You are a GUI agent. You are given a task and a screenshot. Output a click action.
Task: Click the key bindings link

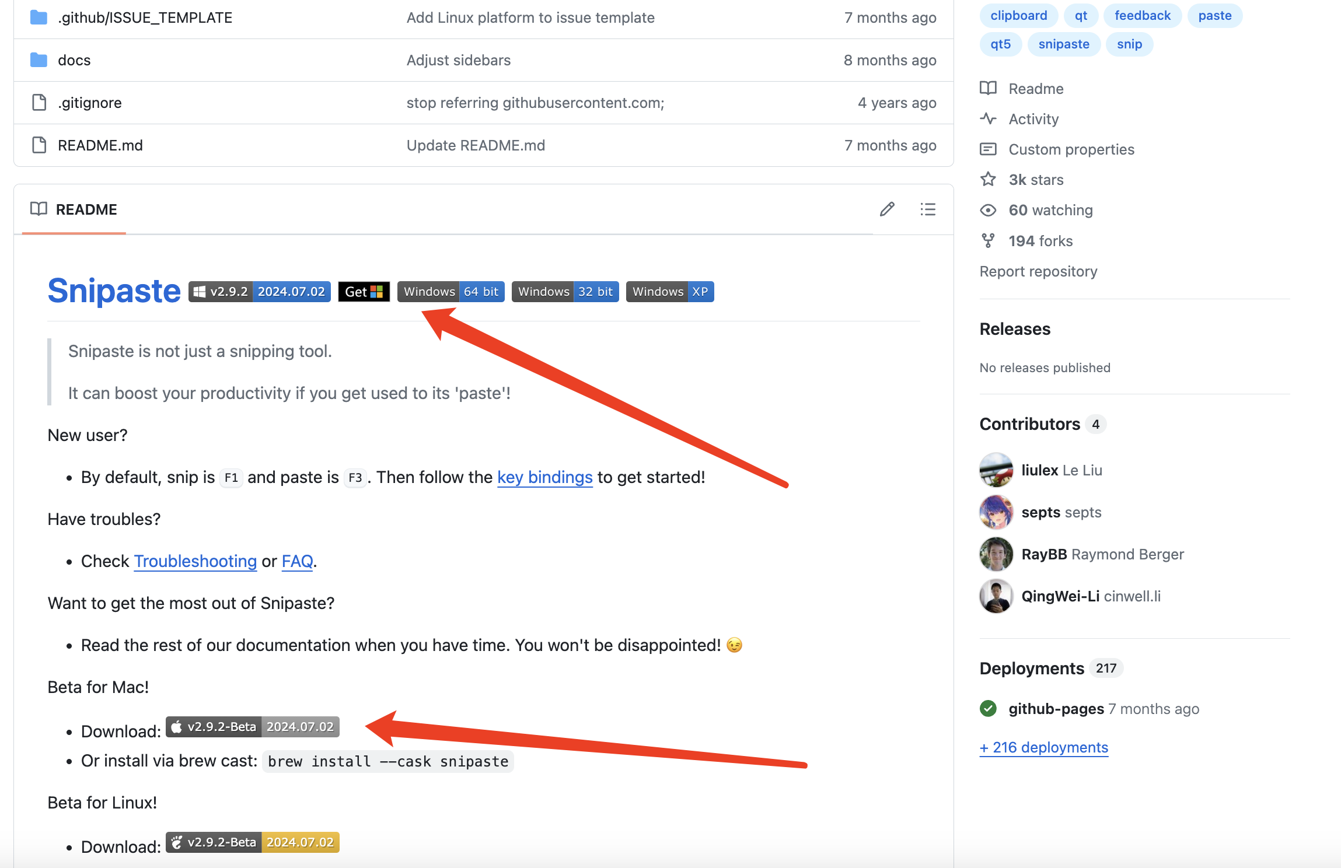tap(544, 477)
